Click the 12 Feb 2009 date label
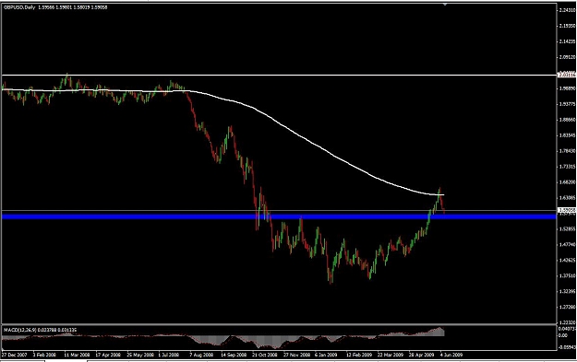Viewport: 577px width, 362px height. pos(359,355)
